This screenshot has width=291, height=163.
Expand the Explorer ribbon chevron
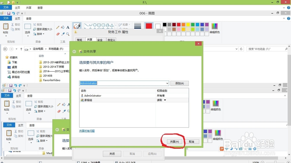tap(284, 8)
